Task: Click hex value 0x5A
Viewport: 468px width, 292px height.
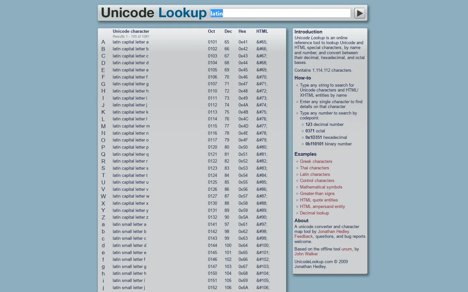Action: [x=243, y=217]
